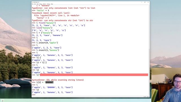Click the 'SyntaxError: EOL while scanning string literal' line
Screen dimensions: 181x102
click(58, 80)
